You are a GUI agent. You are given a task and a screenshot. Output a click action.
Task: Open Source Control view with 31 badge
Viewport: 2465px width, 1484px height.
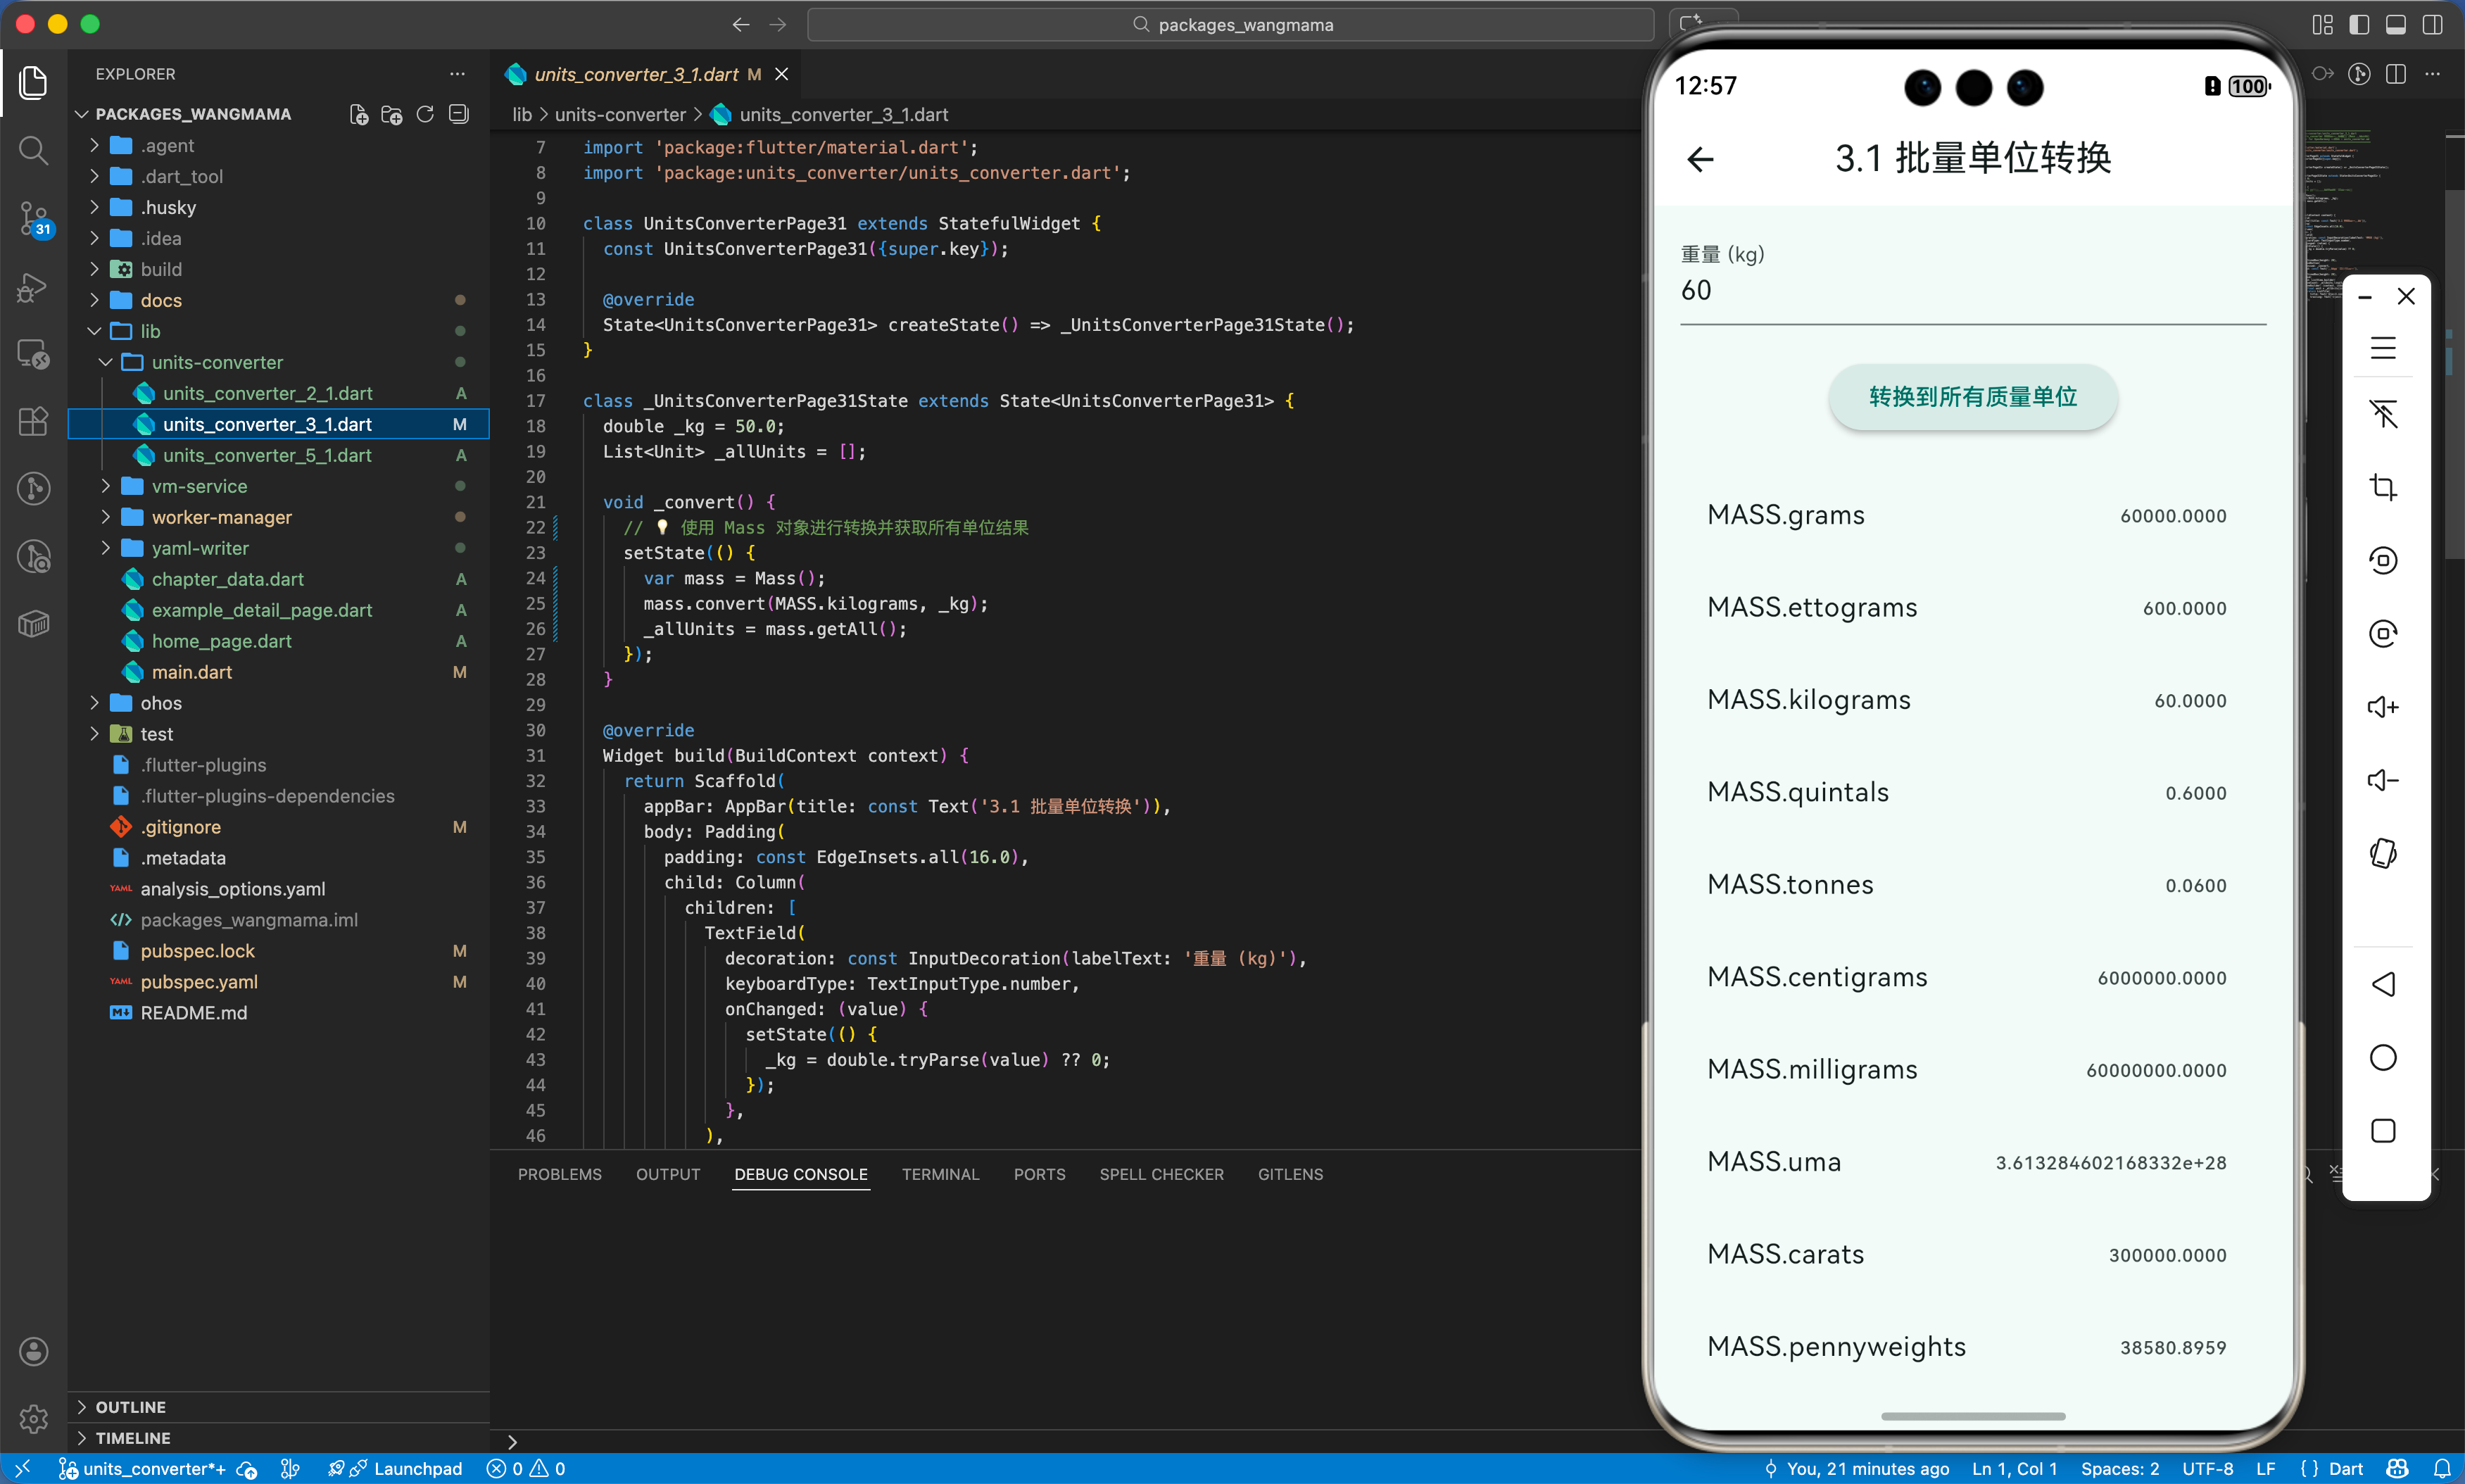point(33,218)
